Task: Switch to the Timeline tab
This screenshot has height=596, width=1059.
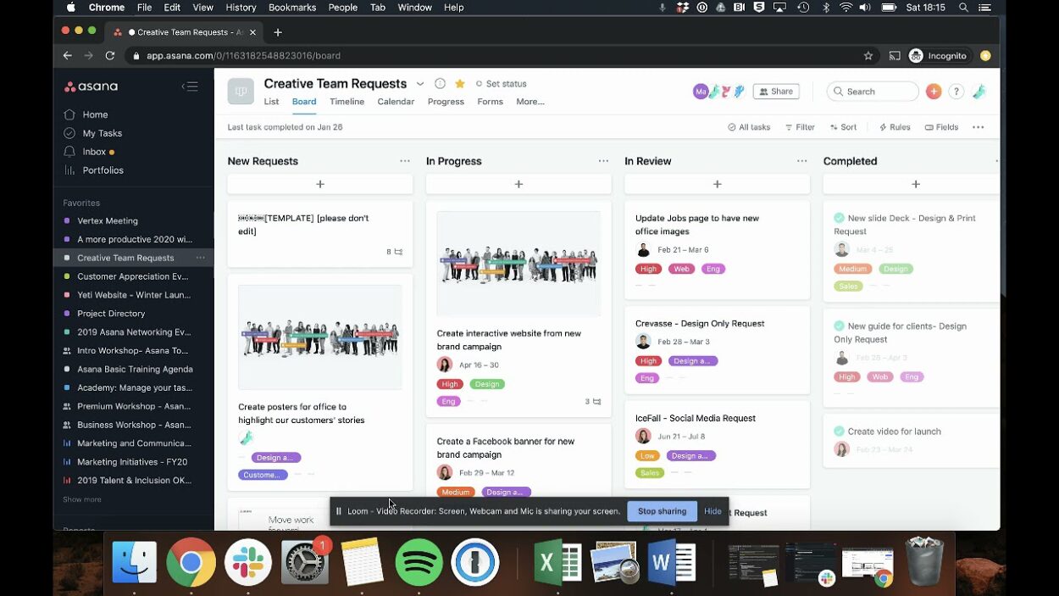Action: [347, 101]
